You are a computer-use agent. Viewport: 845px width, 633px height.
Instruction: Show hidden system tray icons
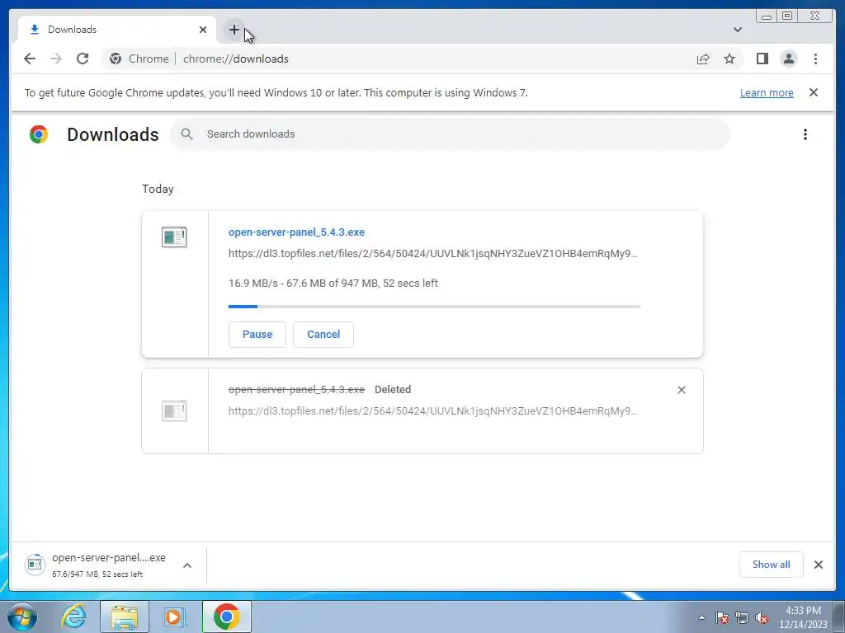pyautogui.click(x=701, y=617)
